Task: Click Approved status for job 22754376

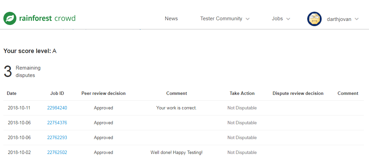Action: pos(104,123)
